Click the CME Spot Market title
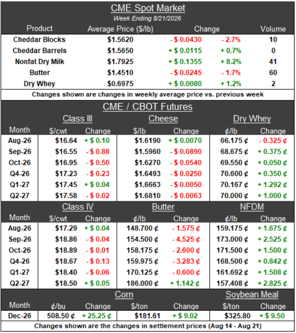296x333 pixels. (x=148, y=8)
